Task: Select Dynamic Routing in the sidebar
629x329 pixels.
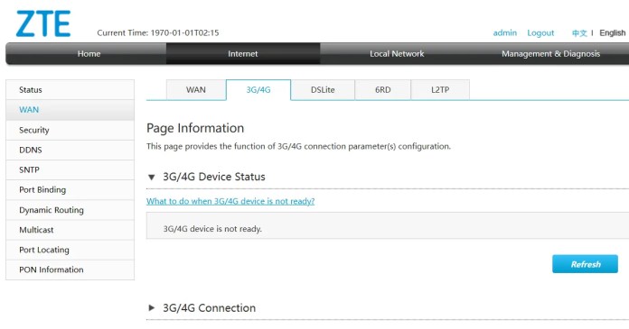Action: click(70, 210)
